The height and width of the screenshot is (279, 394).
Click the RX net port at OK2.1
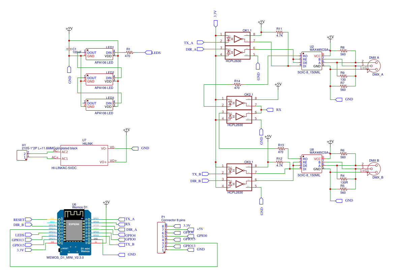point(270,110)
